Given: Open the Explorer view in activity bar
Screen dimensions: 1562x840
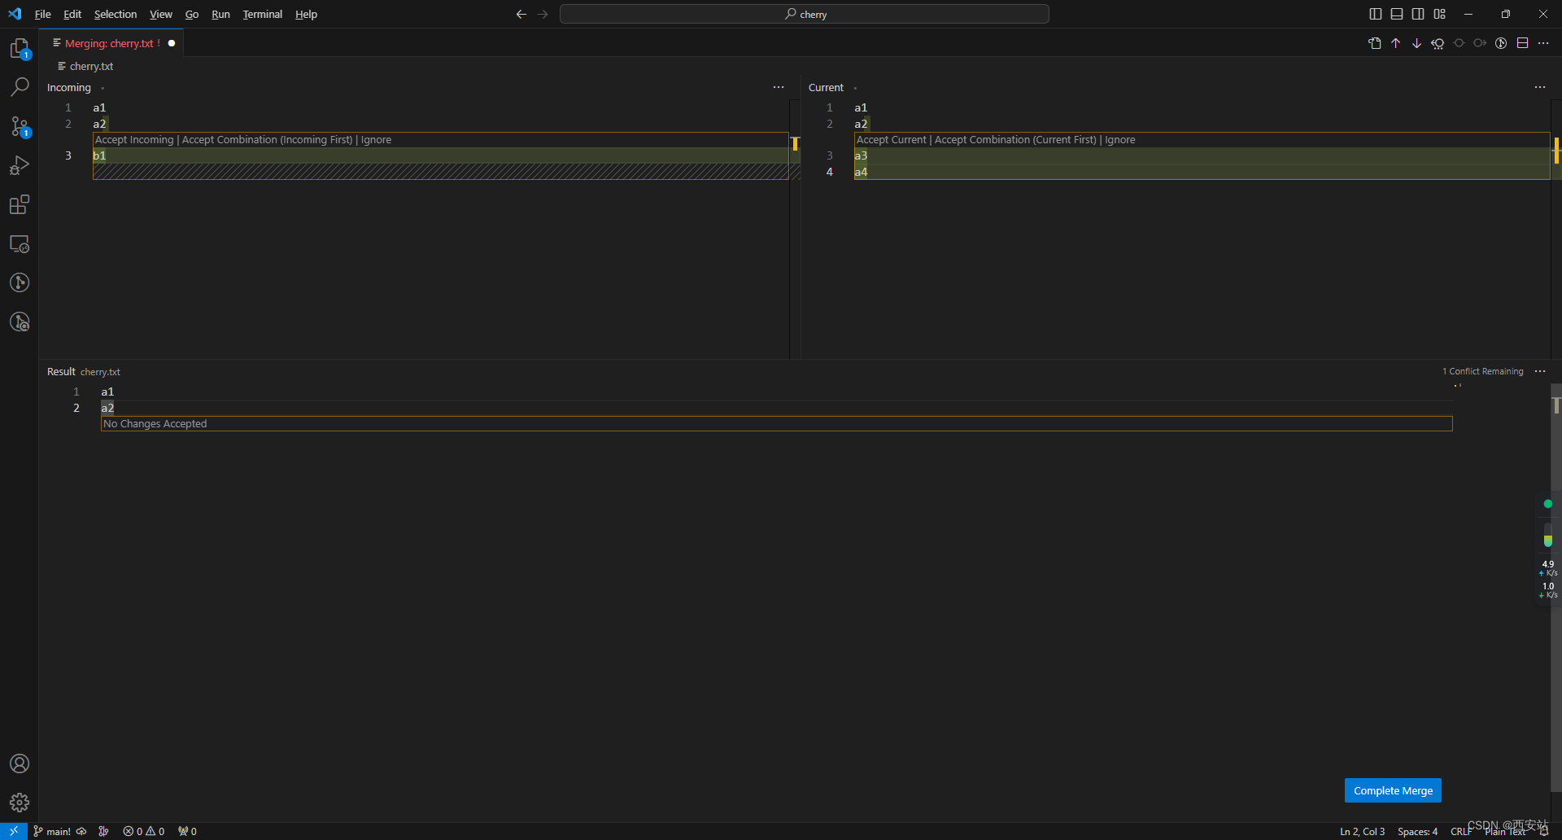Looking at the screenshot, I should click(x=20, y=49).
